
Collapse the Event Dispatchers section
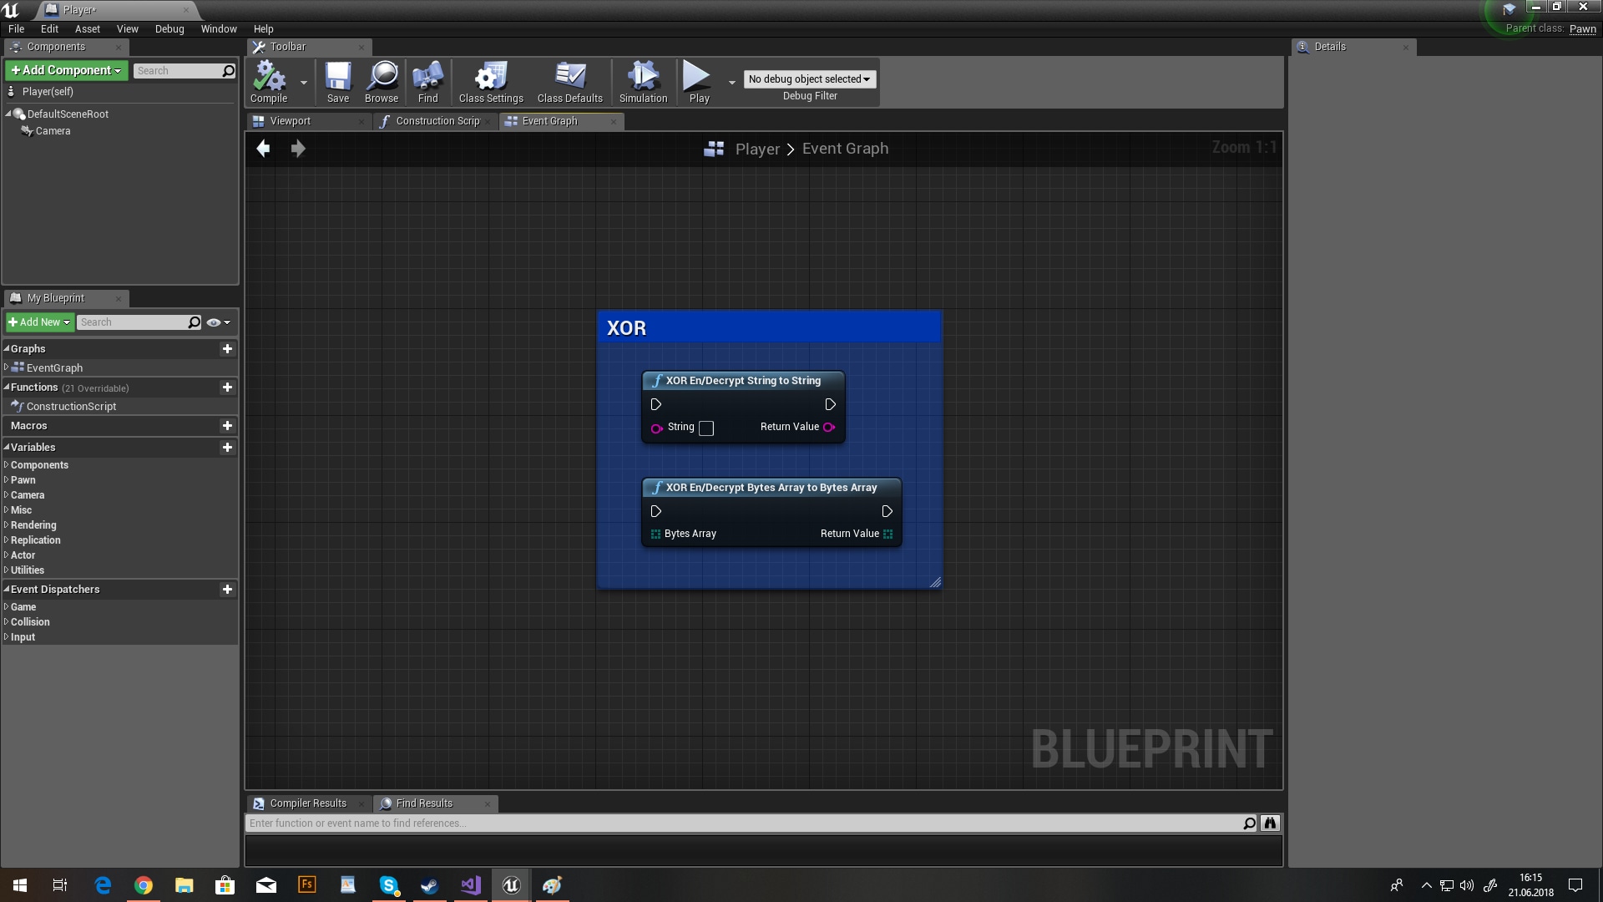click(7, 590)
